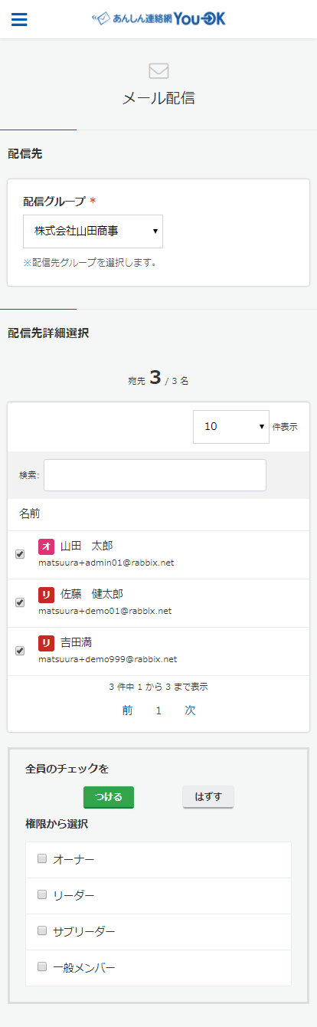Uncheck the 山田 太郎 recipient checkbox
317x1027 pixels.
(x=20, y=554)
